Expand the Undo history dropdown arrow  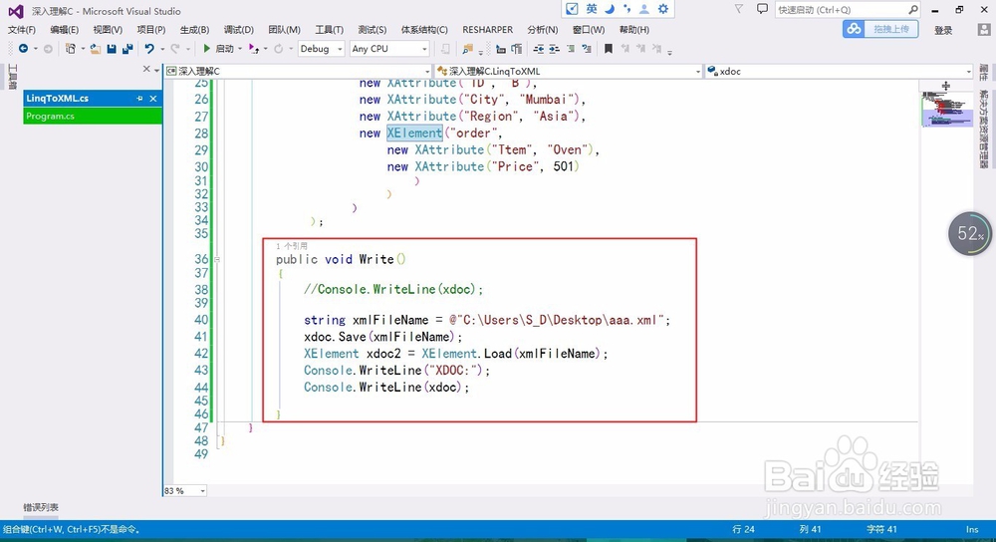click(162, 49)
